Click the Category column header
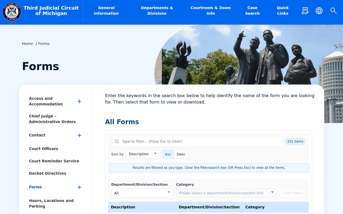The width and height of the screenshot is (343, 214). click(275, 207)
